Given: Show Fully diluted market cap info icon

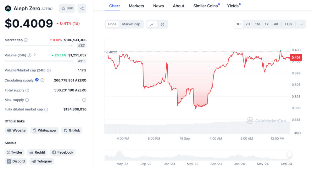Looking at the screenshot, I should click(x=46, y=110).
